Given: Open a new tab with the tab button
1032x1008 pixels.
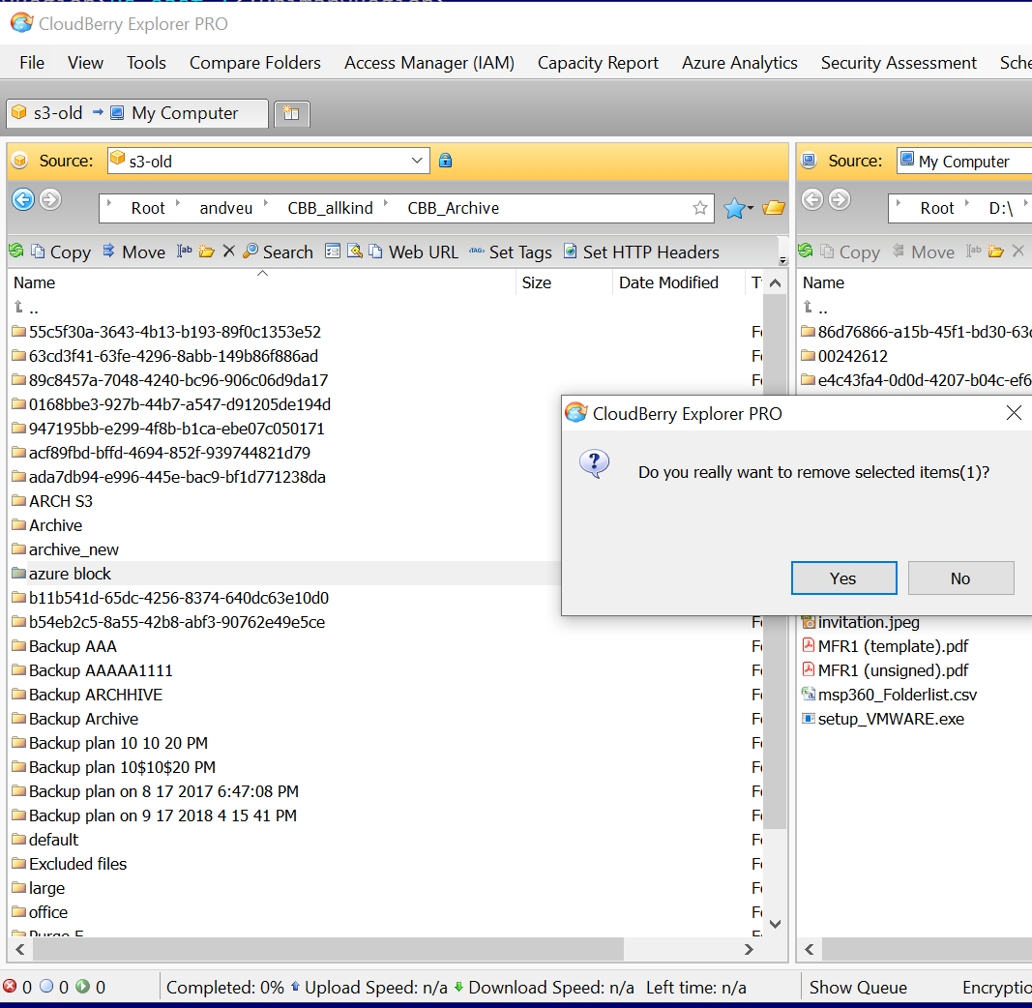Looking at the screenshot, I should click(x=291, y=113).
